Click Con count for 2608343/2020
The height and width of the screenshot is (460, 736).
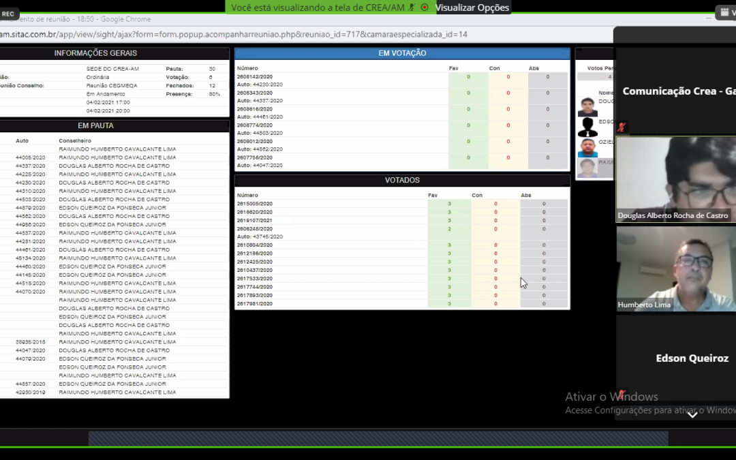click(508, 93)
